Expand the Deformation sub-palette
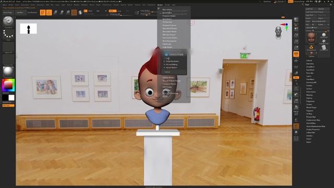The image size is (334, 188). (311, 92)
